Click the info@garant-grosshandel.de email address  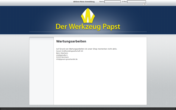click(67, 59)
